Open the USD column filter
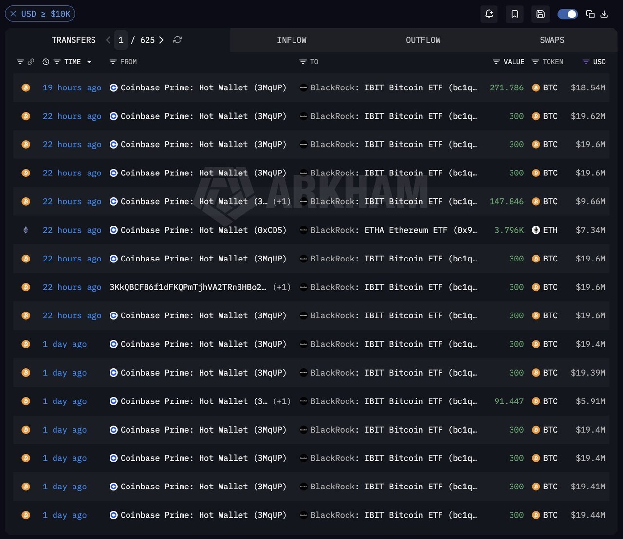The width and height of the screenshot is (623, 539). pyautogui.click(x=586, y=62)
